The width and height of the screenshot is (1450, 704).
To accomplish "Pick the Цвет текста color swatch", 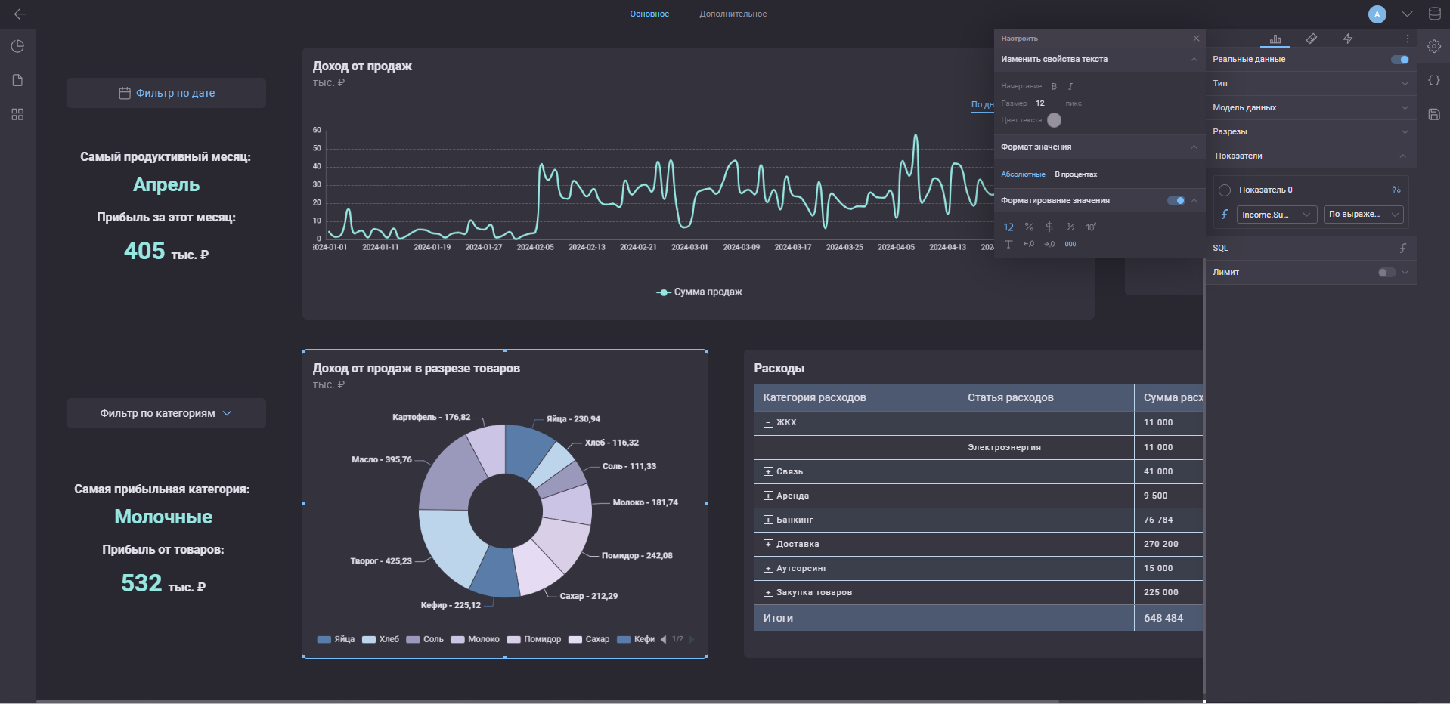I will tap(1054, 120).
